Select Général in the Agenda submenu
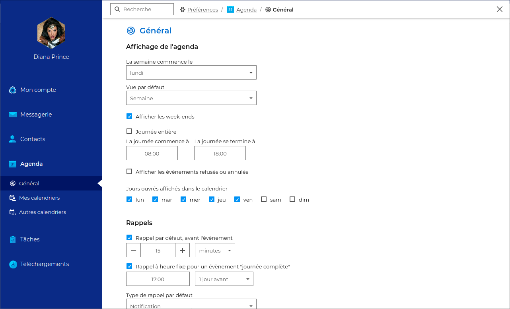Viewport: 510px width, 309px height. coord(29,183)
